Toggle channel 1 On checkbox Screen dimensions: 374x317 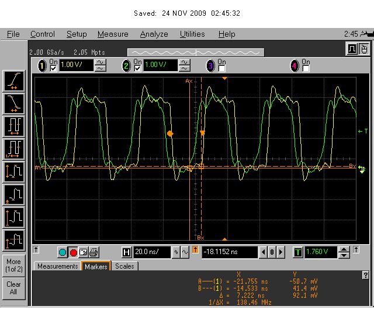53,69
